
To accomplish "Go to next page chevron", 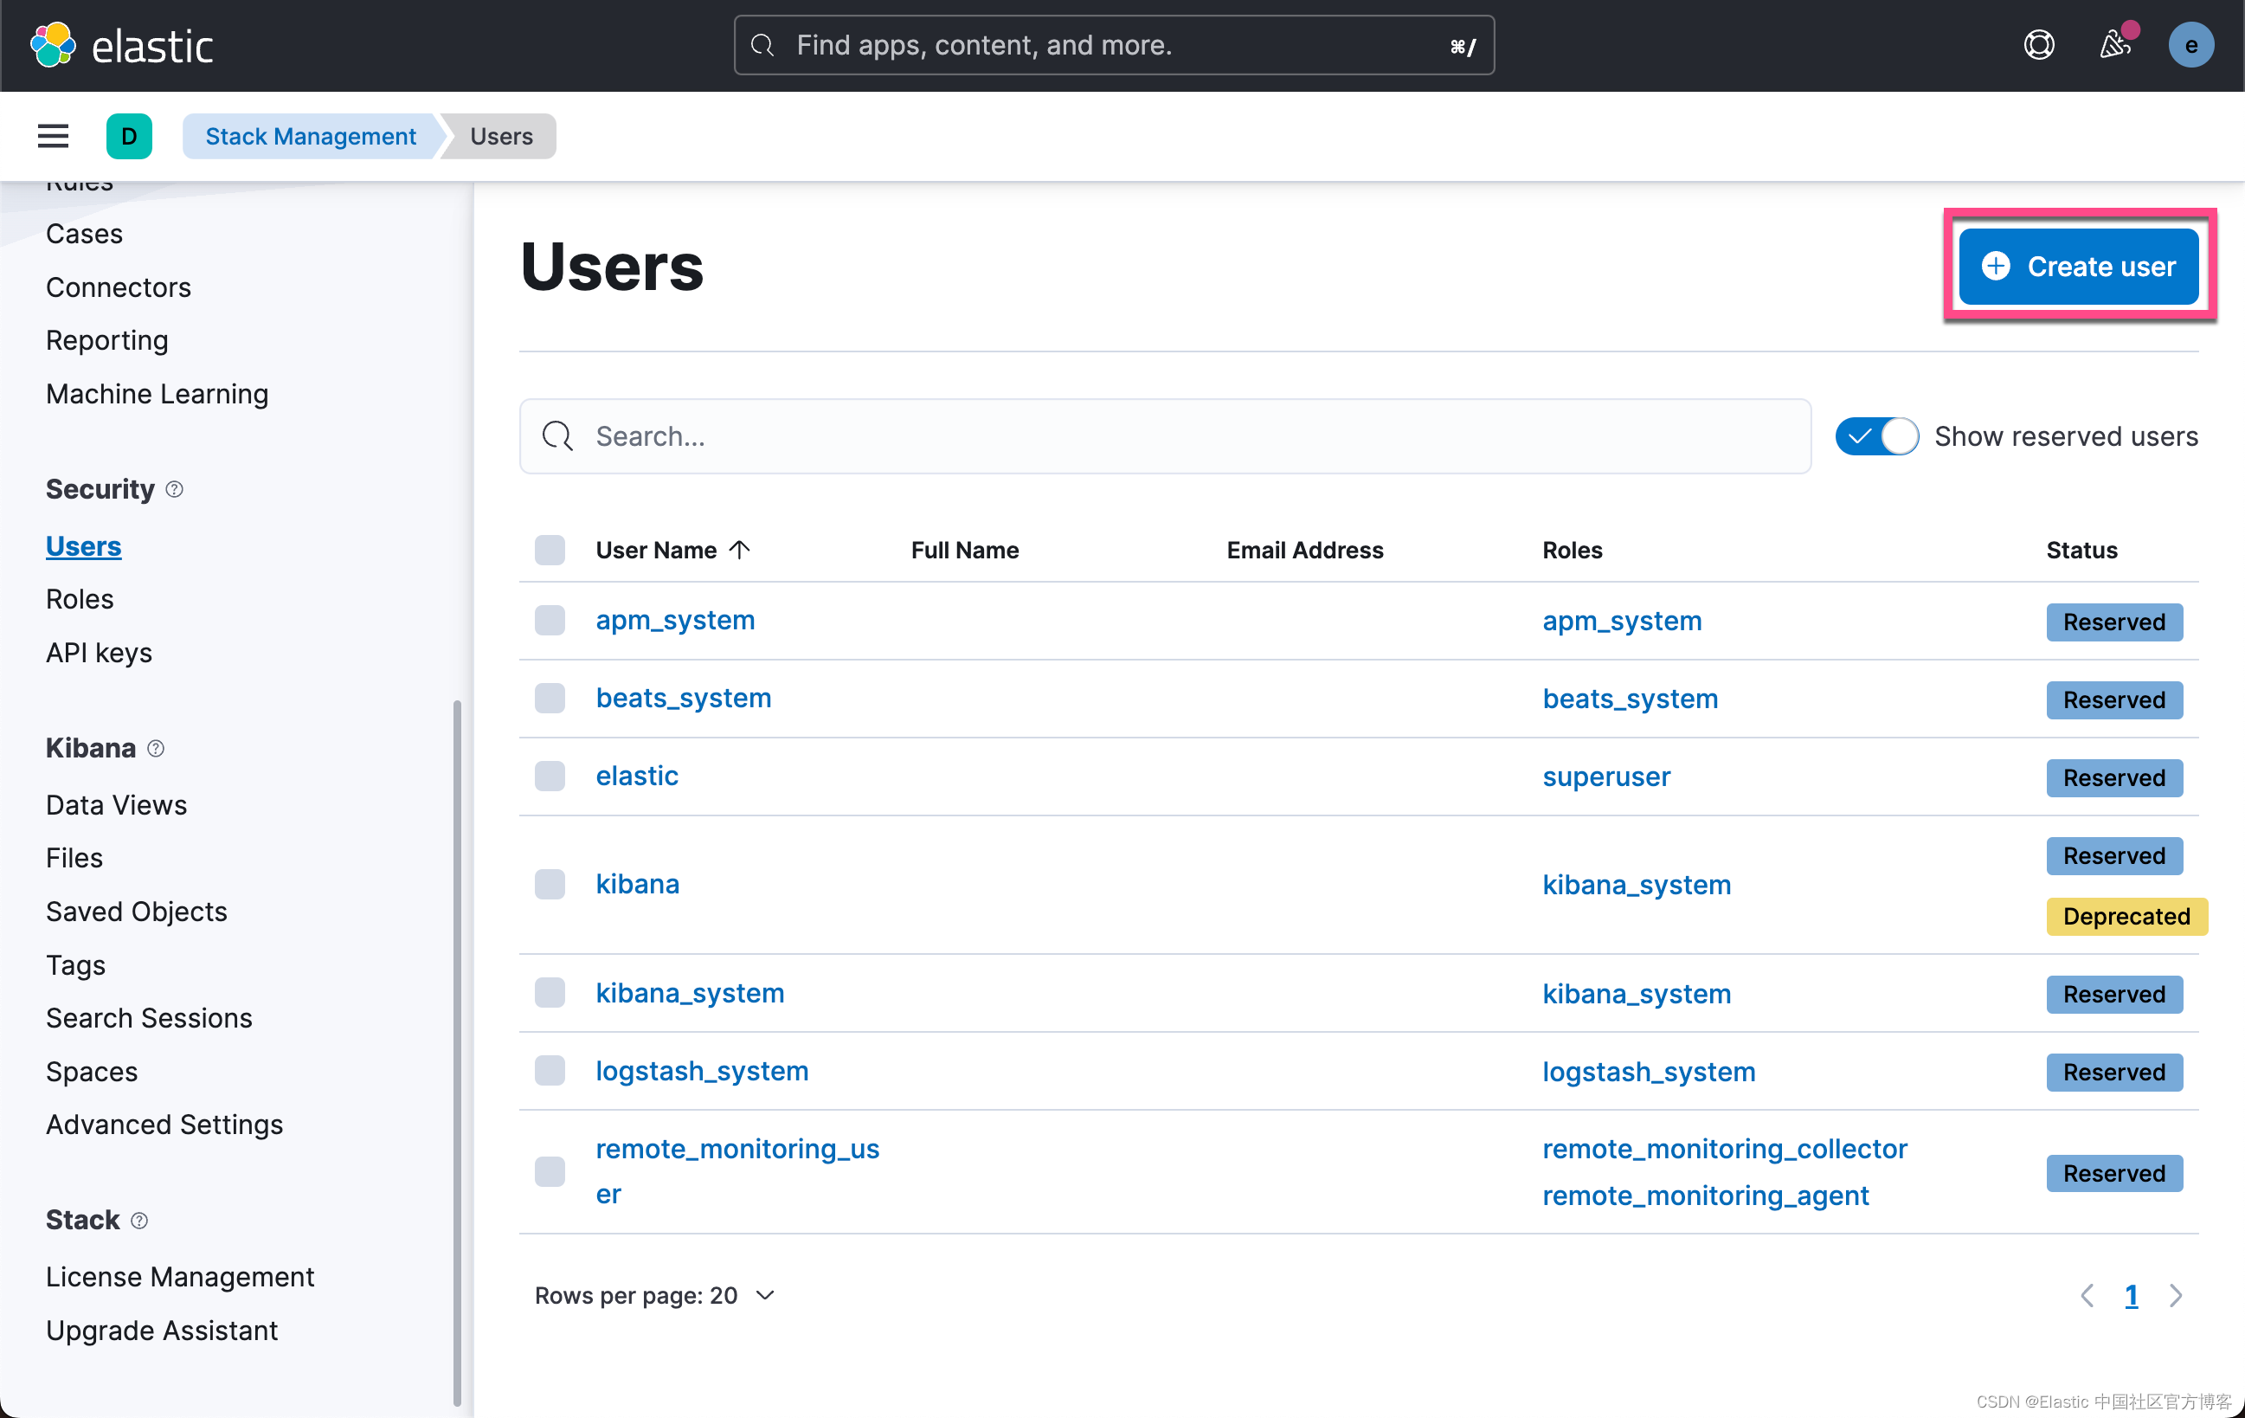I will click(2176, 1295).
